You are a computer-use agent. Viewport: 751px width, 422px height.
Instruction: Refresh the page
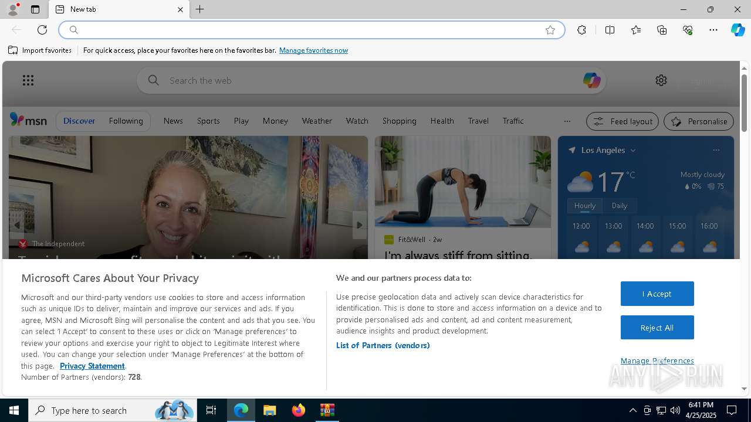42,30
